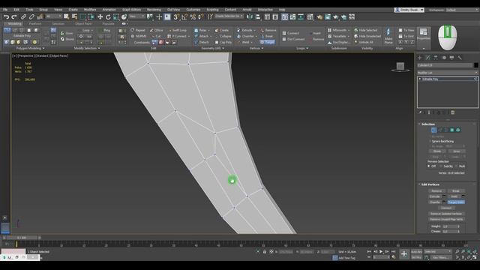Select Vertex sub-object level icon in Selection rollout
This screenshot has height=270, width=480.
coord(433,130)
